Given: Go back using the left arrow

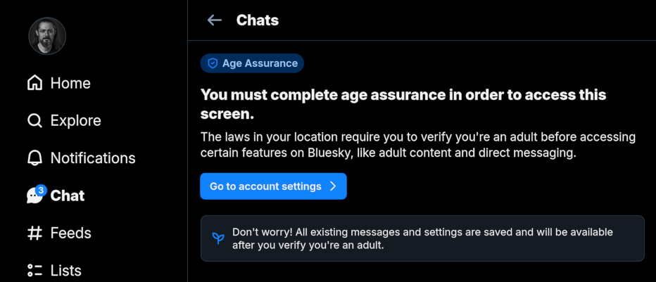Looking at the screenshot, I should point(215,20).
